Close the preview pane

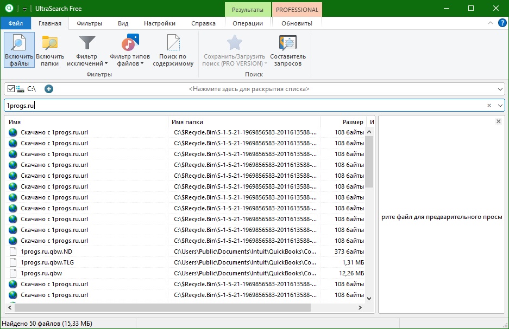point(499,121)
